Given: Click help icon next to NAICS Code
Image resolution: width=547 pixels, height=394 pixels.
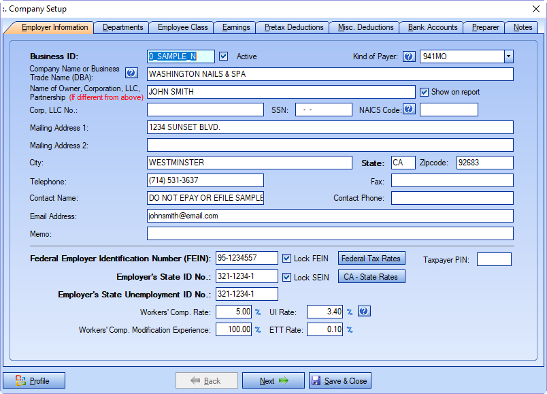Looking at the screenshot, I should tap(409, 109).
